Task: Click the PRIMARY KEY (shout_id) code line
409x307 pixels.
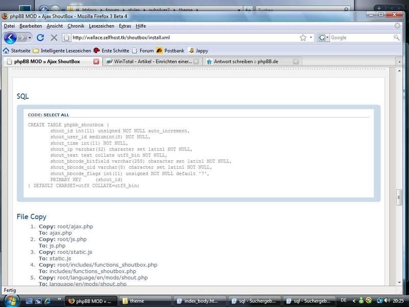Action: pos(86,180)
